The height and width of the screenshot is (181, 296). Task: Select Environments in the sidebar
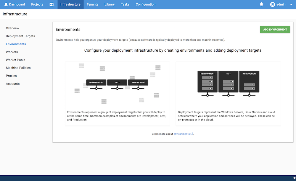click(x=16, y=44)
